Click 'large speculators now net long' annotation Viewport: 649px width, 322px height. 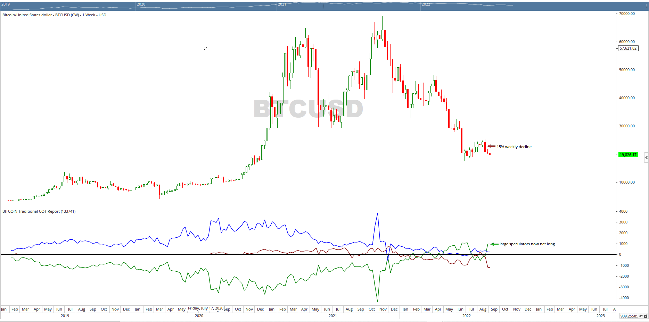pyautogui.click(x=527, y=244)
